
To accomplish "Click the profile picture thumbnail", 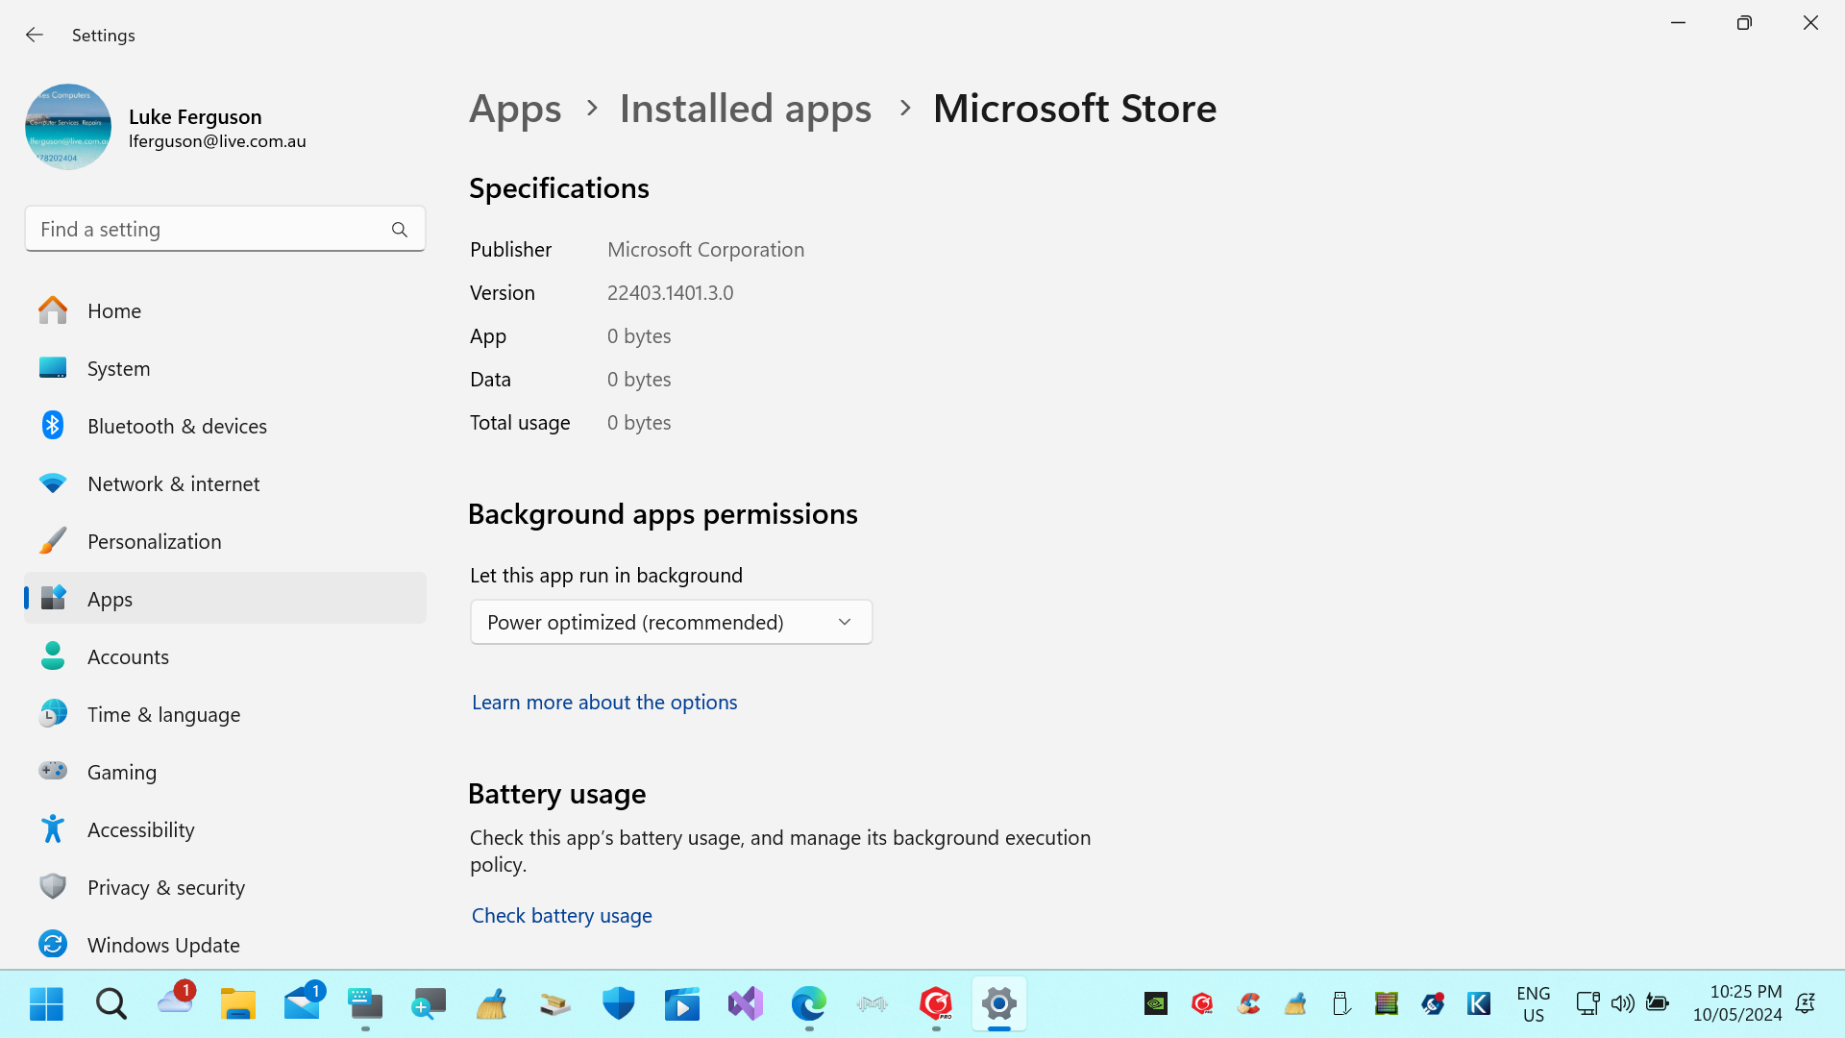I will tap(67, 127).
